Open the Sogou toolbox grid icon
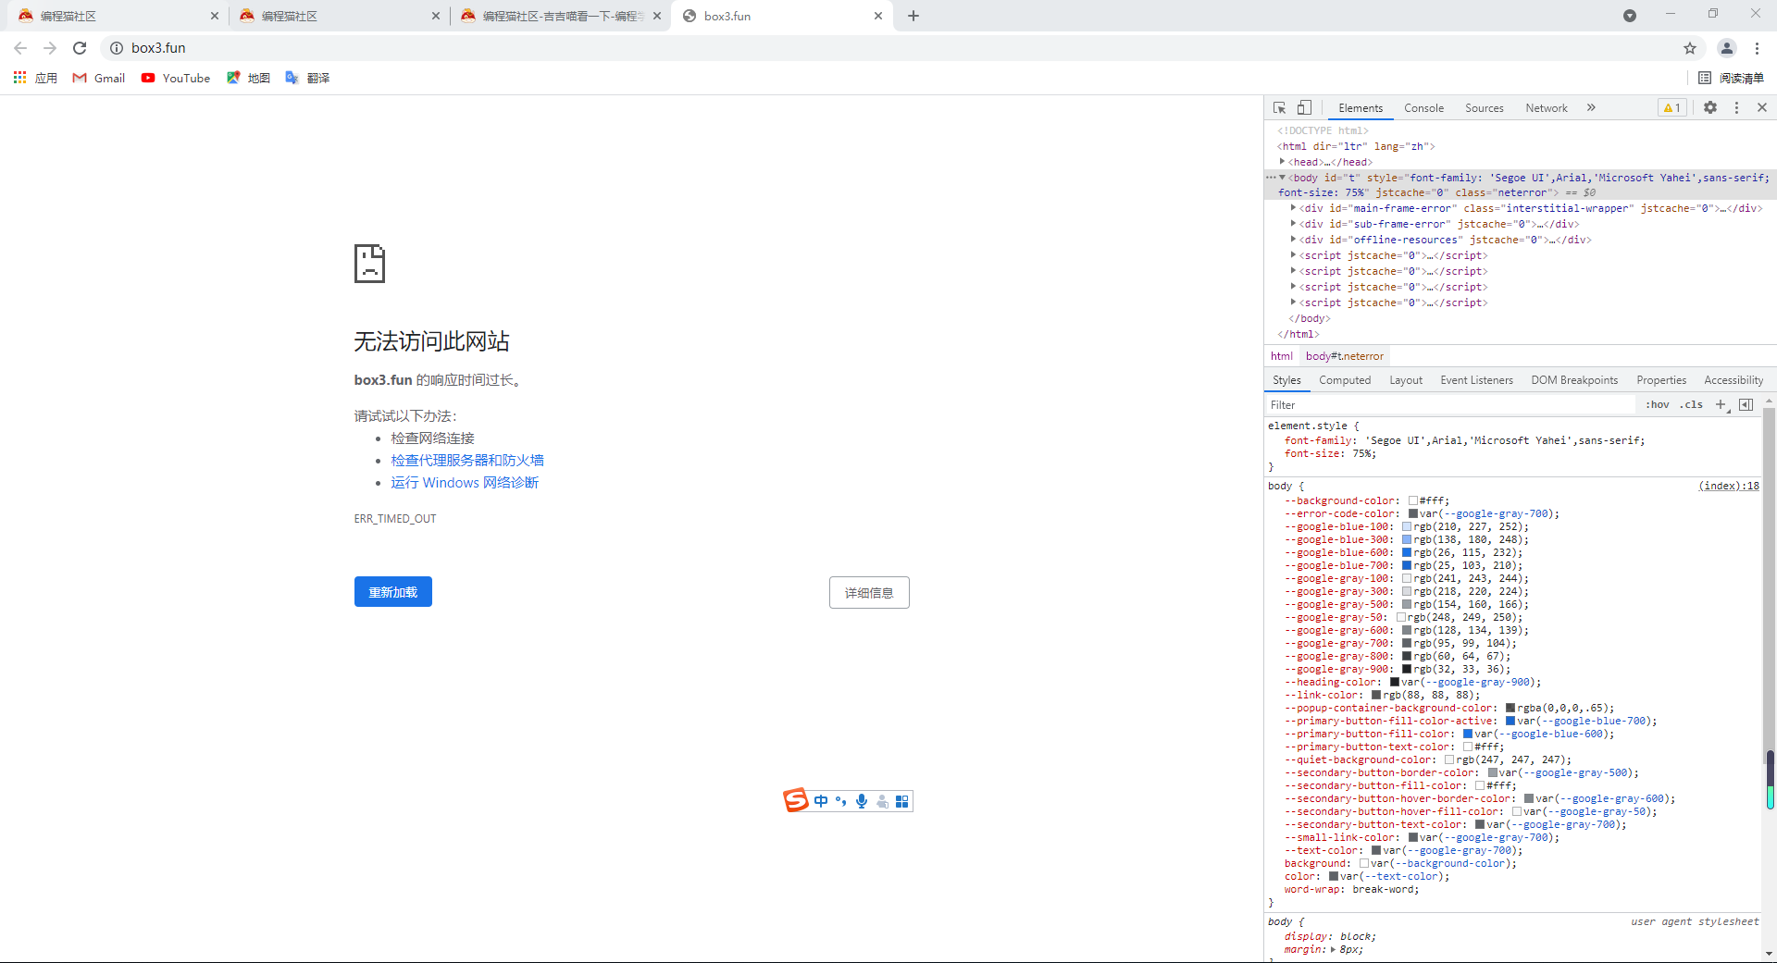1777x963 pixels. coord(901,801)
